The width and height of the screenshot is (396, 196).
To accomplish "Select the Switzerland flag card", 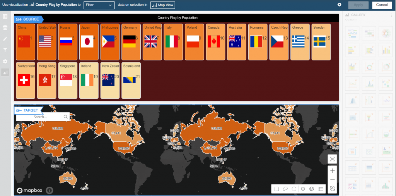I will pos(25,81).
